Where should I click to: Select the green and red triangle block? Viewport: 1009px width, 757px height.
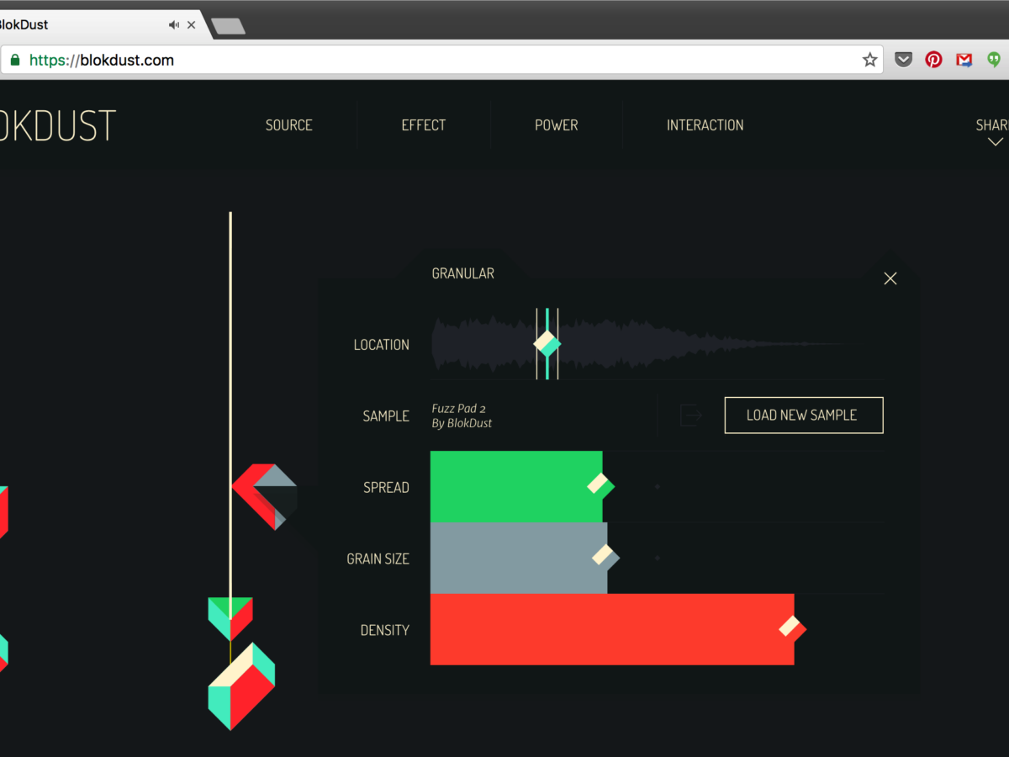click(x=230, y=618)
